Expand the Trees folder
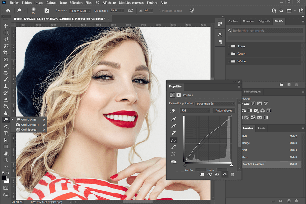 click(x=229, y=46)
